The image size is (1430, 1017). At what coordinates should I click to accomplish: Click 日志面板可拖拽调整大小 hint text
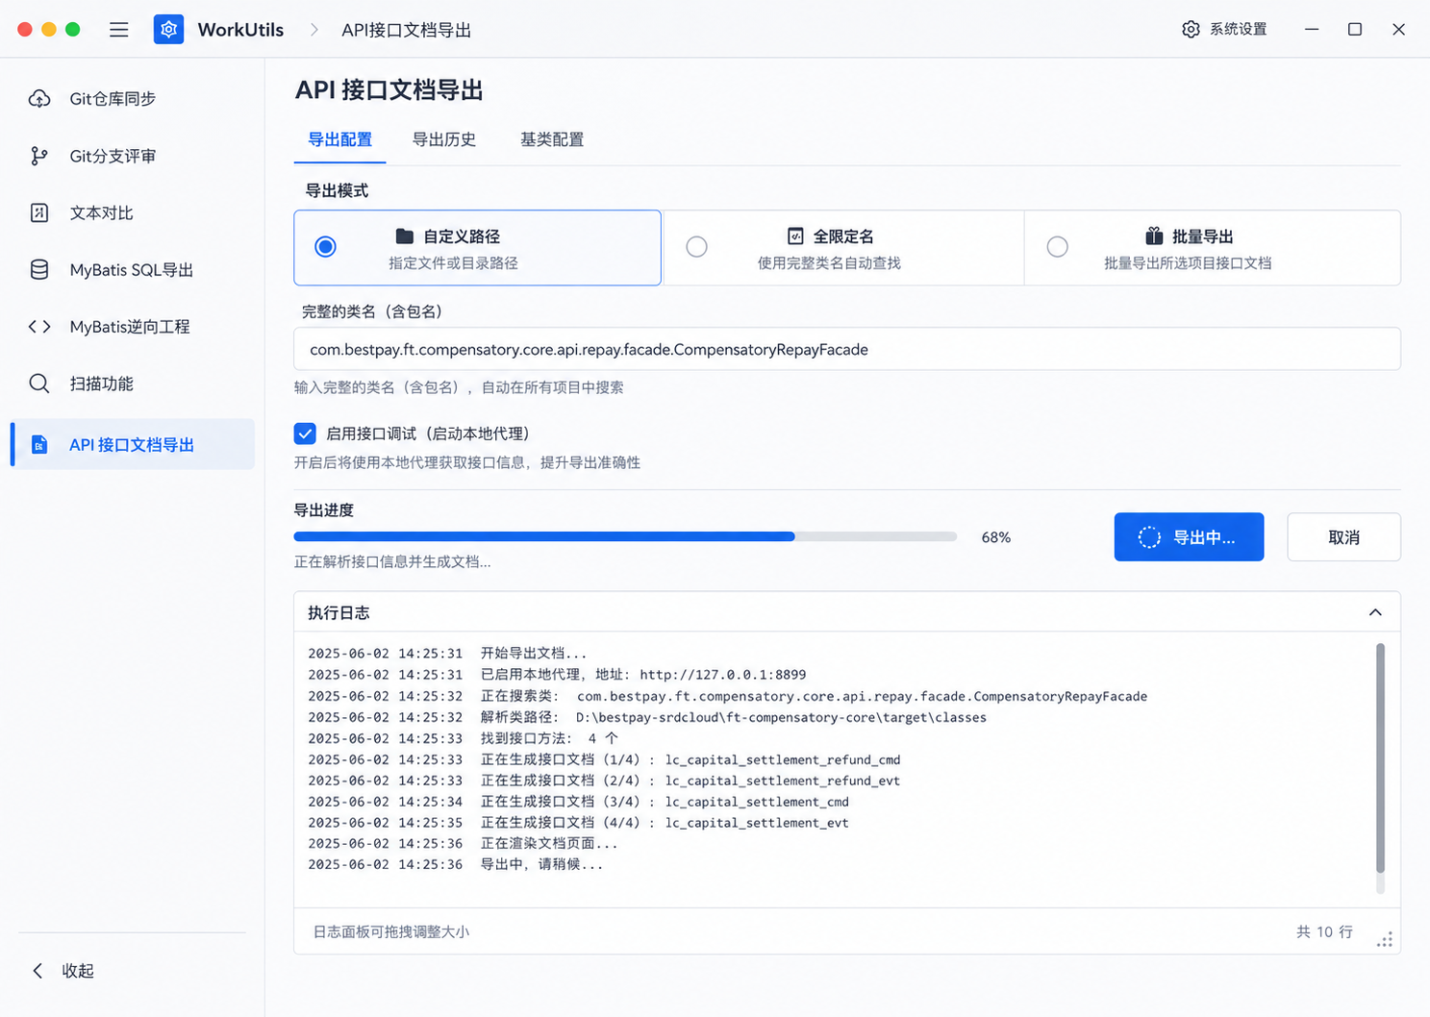click(391, 931)
